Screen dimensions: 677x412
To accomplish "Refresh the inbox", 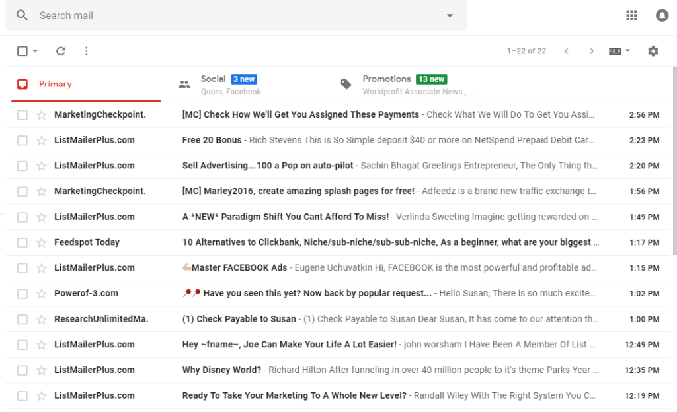I will (x=61, y=51).
